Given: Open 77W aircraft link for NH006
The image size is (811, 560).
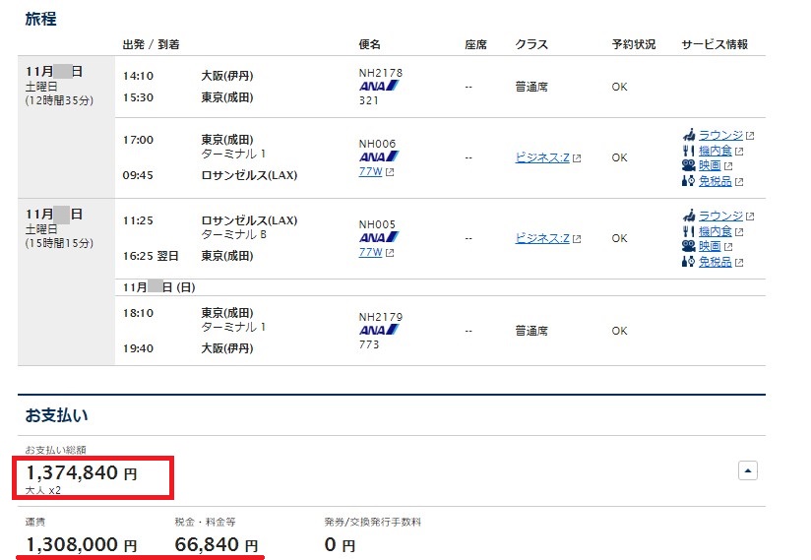Looking at the screenshot, I should [x=370, y=171].
